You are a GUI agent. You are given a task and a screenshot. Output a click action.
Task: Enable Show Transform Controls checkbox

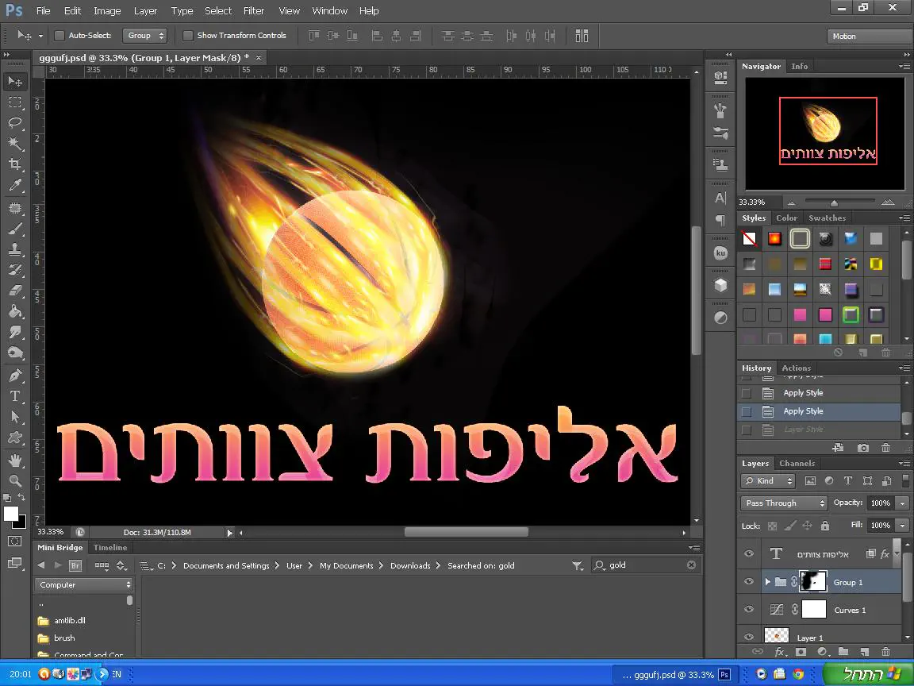[188, 36]
